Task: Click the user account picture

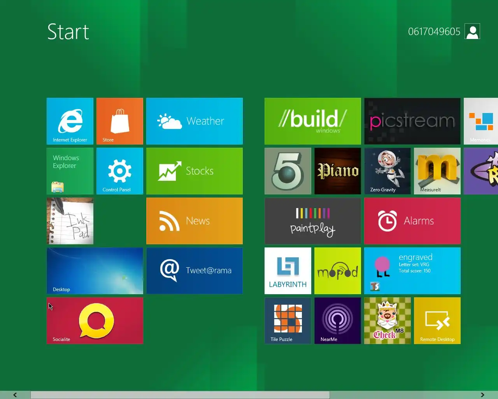Action: pyautogui.click(x=472, y=32)
